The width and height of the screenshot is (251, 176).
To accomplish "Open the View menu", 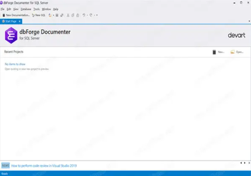I will point(16,9).
